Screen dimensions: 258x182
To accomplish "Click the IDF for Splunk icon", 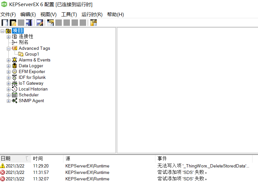I will pyautogui.click(x=15, y=77).
